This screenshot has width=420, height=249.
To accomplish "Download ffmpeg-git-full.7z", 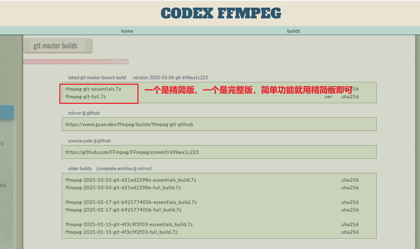I will pos(86,97).
